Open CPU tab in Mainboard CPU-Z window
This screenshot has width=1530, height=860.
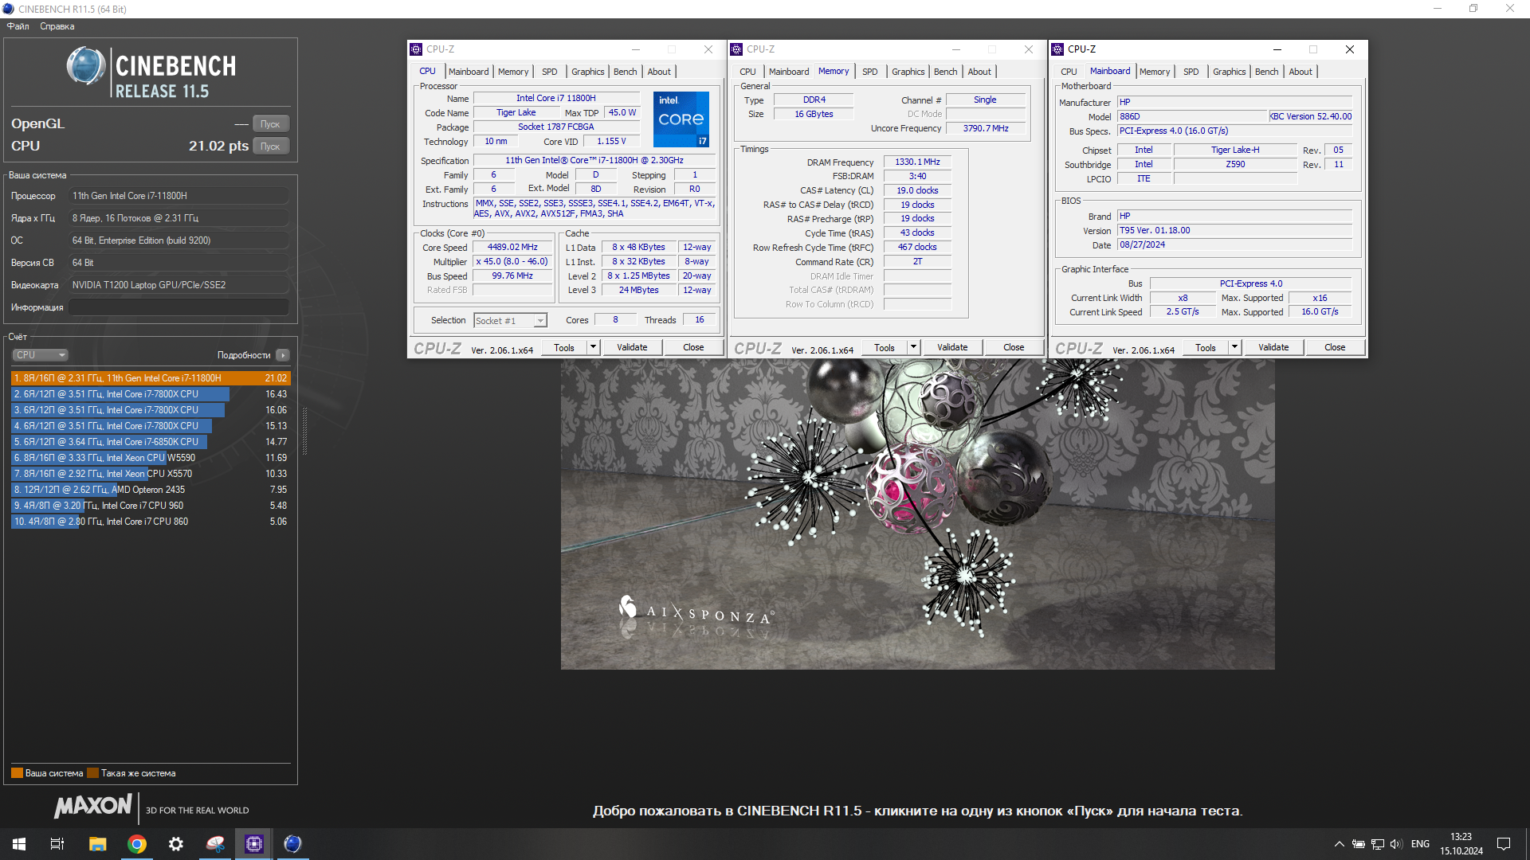click(1069, 72)
